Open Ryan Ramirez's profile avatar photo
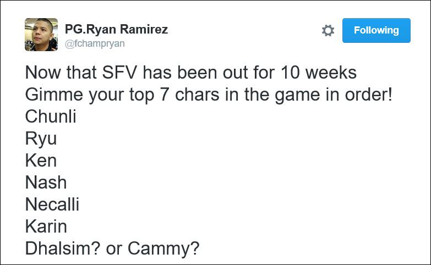The width and height of the screenshot is (431, 265). click(x=41, y=35)
